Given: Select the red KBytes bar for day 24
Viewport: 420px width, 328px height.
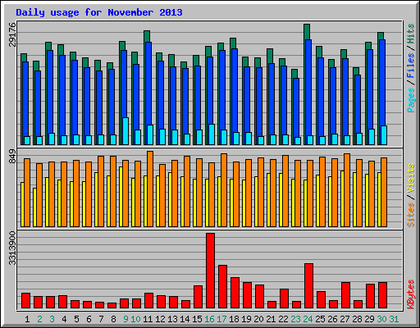Looking at the screenshot, I should pyautogui.click(x=308, y=286).
